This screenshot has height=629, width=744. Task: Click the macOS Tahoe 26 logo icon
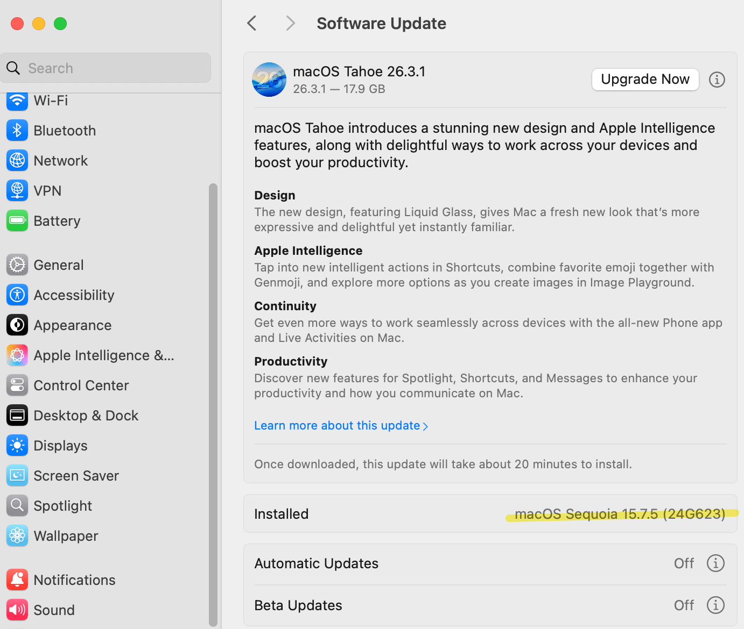pyautogui.click(x=269, y=80)
